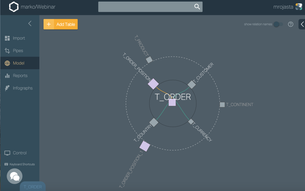Select the T_ORDER_POSITION_1 table node
This screenshot has height=191, width=305.
tap(145, 146)
